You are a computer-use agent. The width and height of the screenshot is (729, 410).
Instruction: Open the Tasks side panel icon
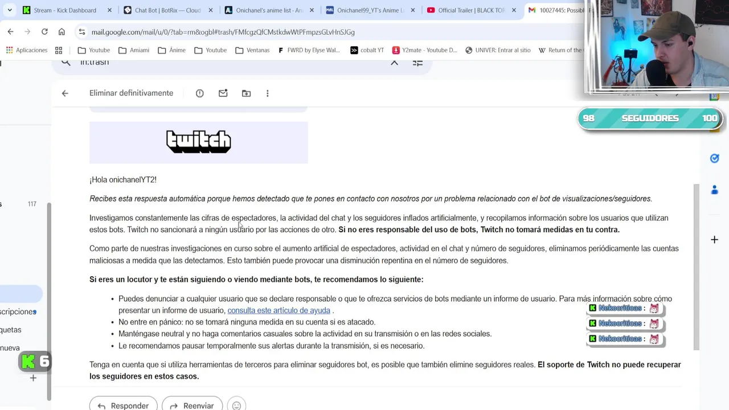[714, 158]
